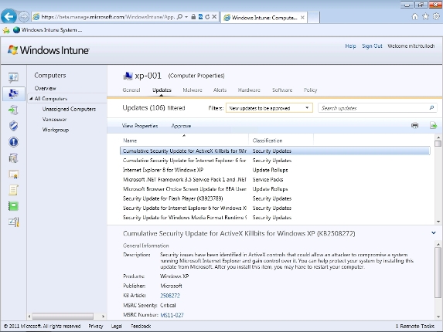The image size is (443, 332).
Task: Open MSRC Number MS11-027 link
Action: pyautogui.click(x=172, y=315)
